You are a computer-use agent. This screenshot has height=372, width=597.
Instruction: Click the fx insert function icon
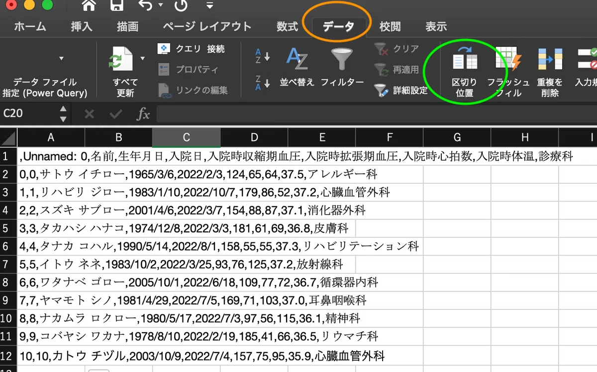click(x=143, y=114)
